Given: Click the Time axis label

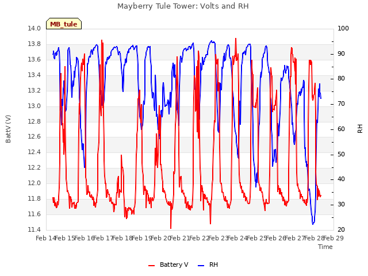Looking at the screenshot, I should [x=325, y=247].
